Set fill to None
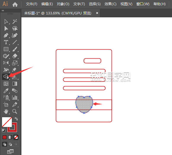 point(16,137)
